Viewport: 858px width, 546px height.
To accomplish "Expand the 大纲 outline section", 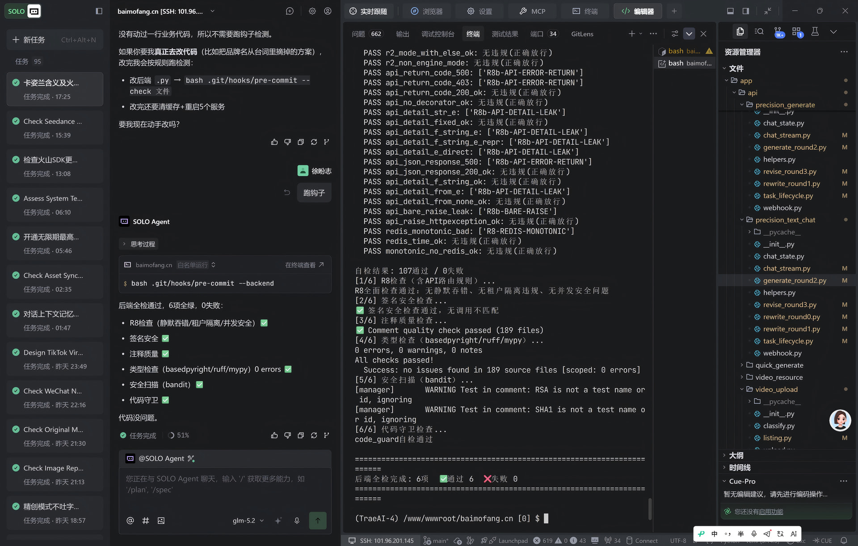I will (736, 455).
